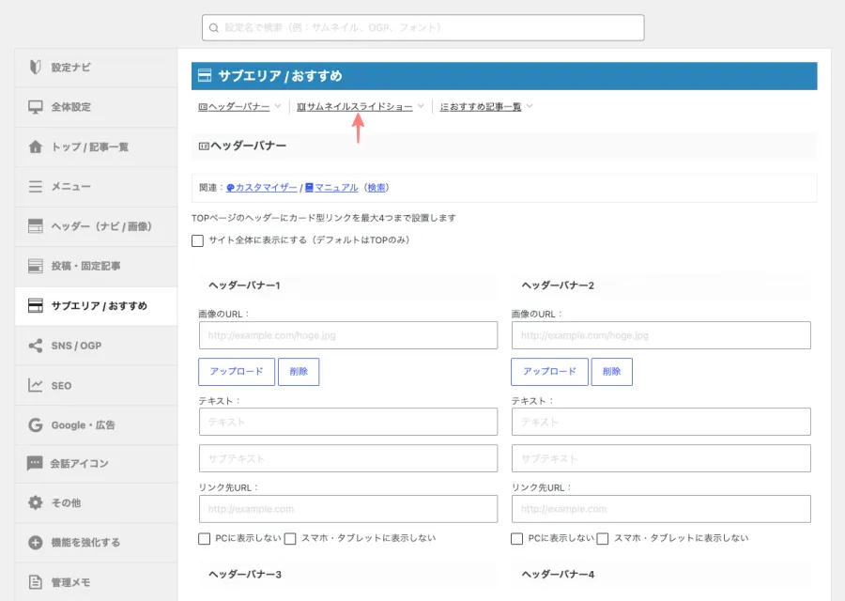Screen dimensions: 845x601
Task: Click サブテキスト field of ヘッダーバナー2
Action: click(x=661, y=458)
